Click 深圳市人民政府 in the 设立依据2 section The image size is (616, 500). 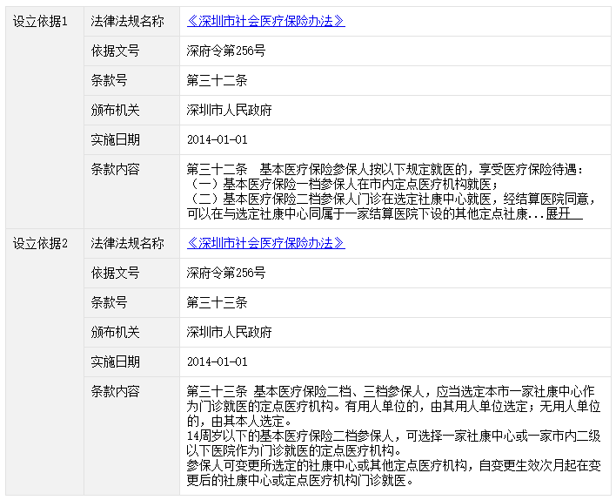point(230,332)
